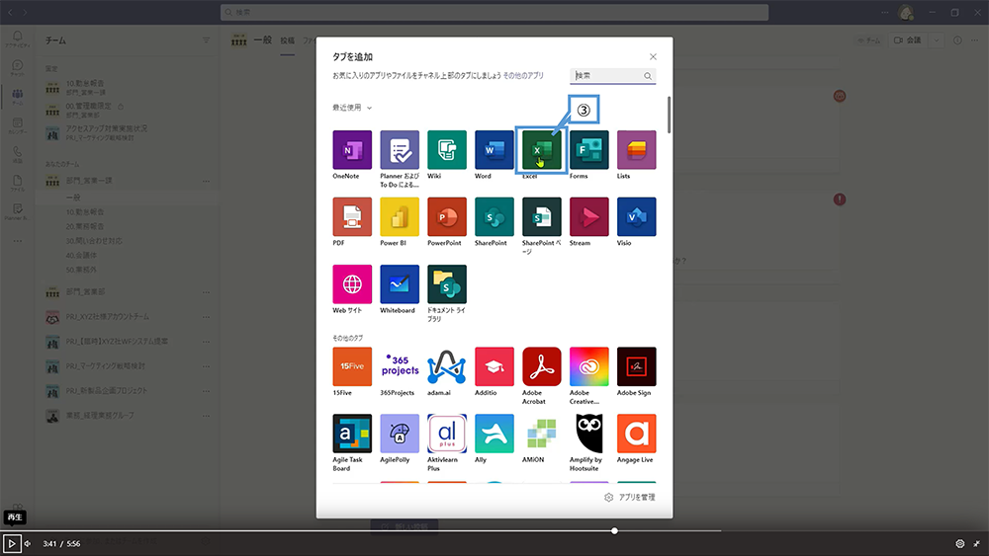
Task: Close the タブを追加 dialog
Action: (653, 56)
